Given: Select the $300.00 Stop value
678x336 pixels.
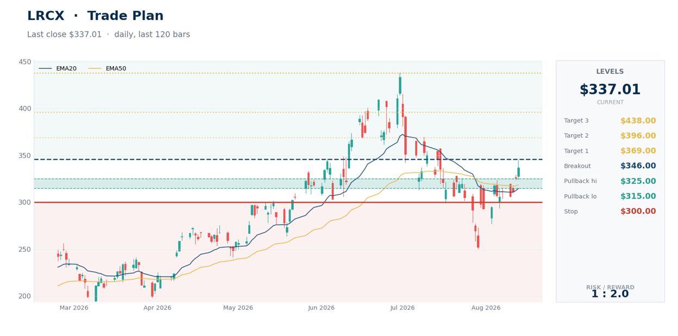Looking at the screenshot, I should click(x=638, y=212).
